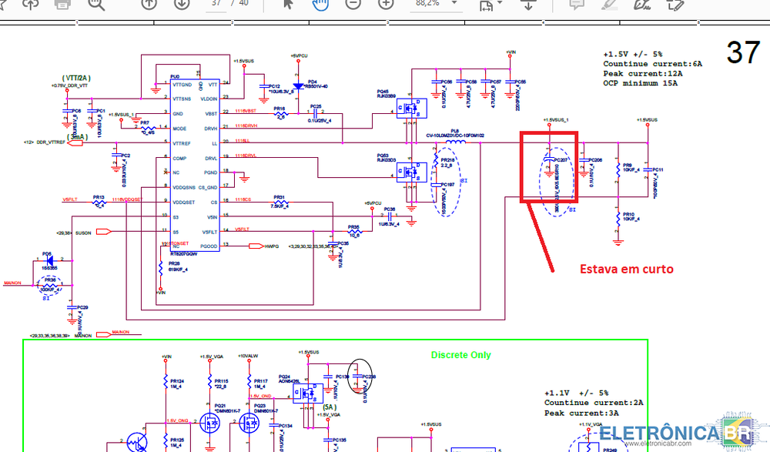This screenshot has width=770, height=452.
Task: Click the red-boxed PC207 capacitor on schematic
Action: click(549, 166)
